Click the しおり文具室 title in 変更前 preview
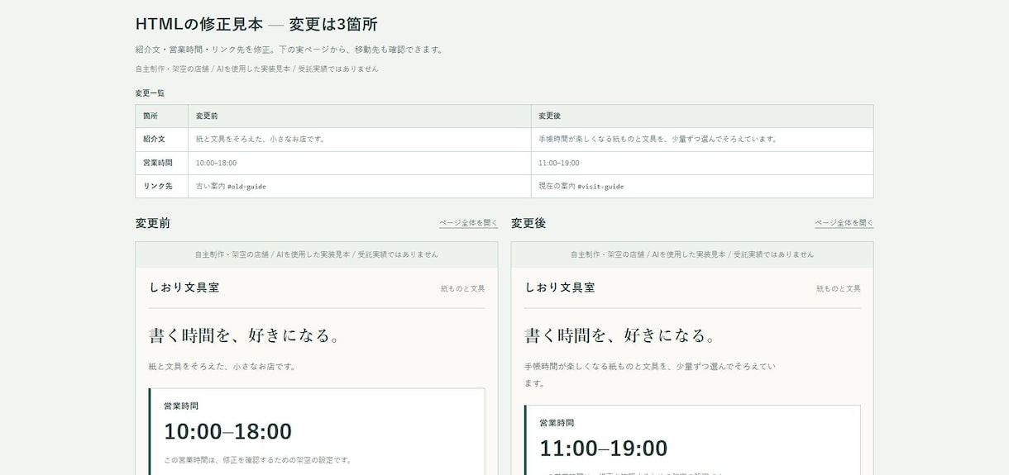 [x=184, y=287]
